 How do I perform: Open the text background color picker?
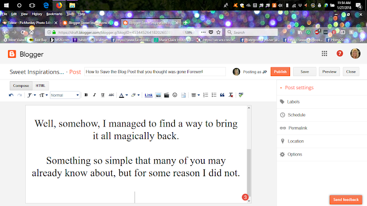(x=135, y=95)
